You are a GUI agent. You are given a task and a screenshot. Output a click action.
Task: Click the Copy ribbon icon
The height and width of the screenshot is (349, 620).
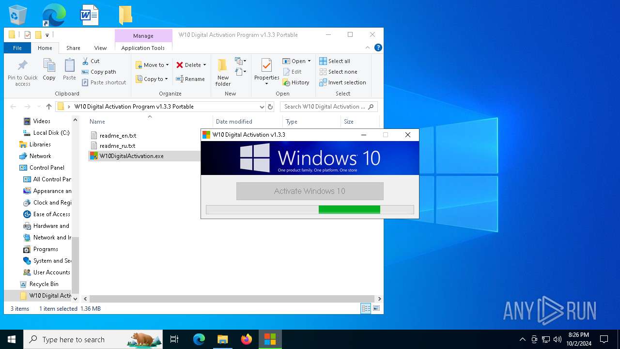(49, 69)
